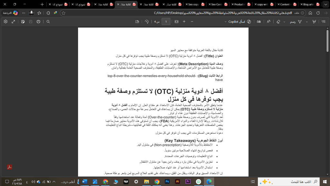Open Word from the taskbar

(x=85, y=181)
